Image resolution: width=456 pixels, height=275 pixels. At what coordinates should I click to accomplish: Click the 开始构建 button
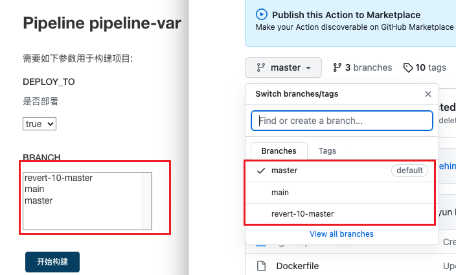coord(52,262)
